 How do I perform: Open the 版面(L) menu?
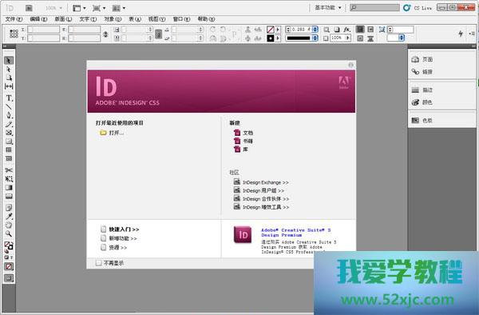point(63,19)
